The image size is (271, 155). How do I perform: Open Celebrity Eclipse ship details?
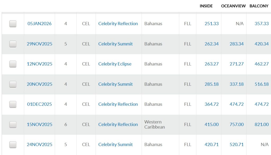pyautogui.click(x=115, y=64)
